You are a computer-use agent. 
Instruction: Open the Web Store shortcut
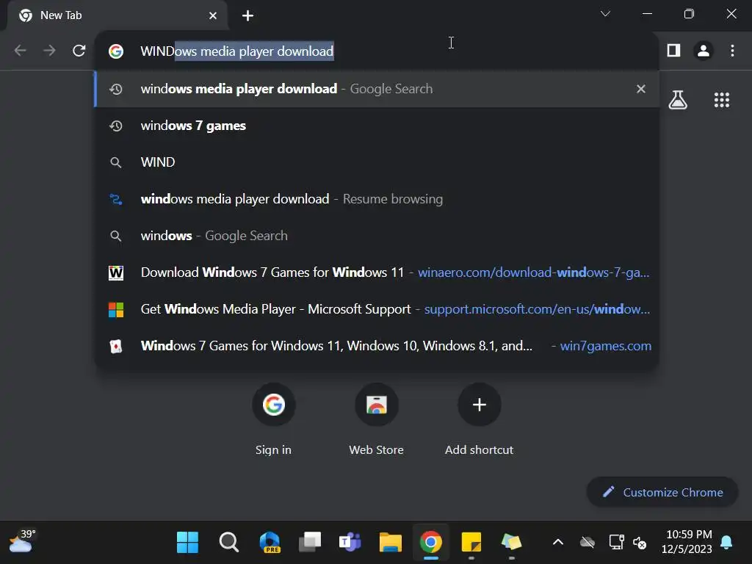[377, 419]
